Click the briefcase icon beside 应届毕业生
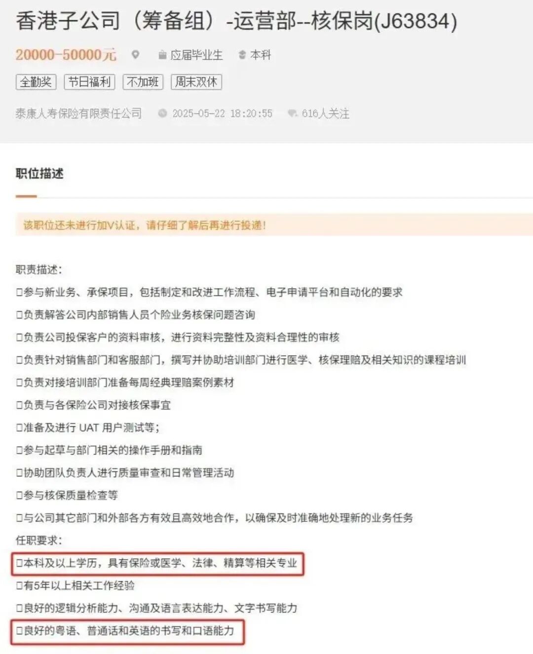This screenshot has height=654, width=533. tap(162, 55)
